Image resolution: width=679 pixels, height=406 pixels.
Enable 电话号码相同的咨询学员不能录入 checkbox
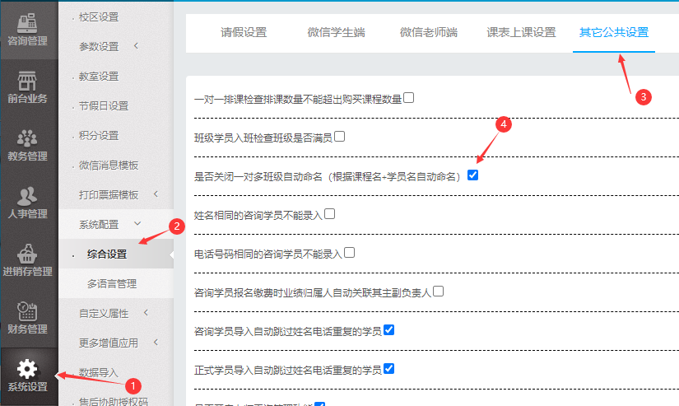pyautogui.click(x=350, y=252)
